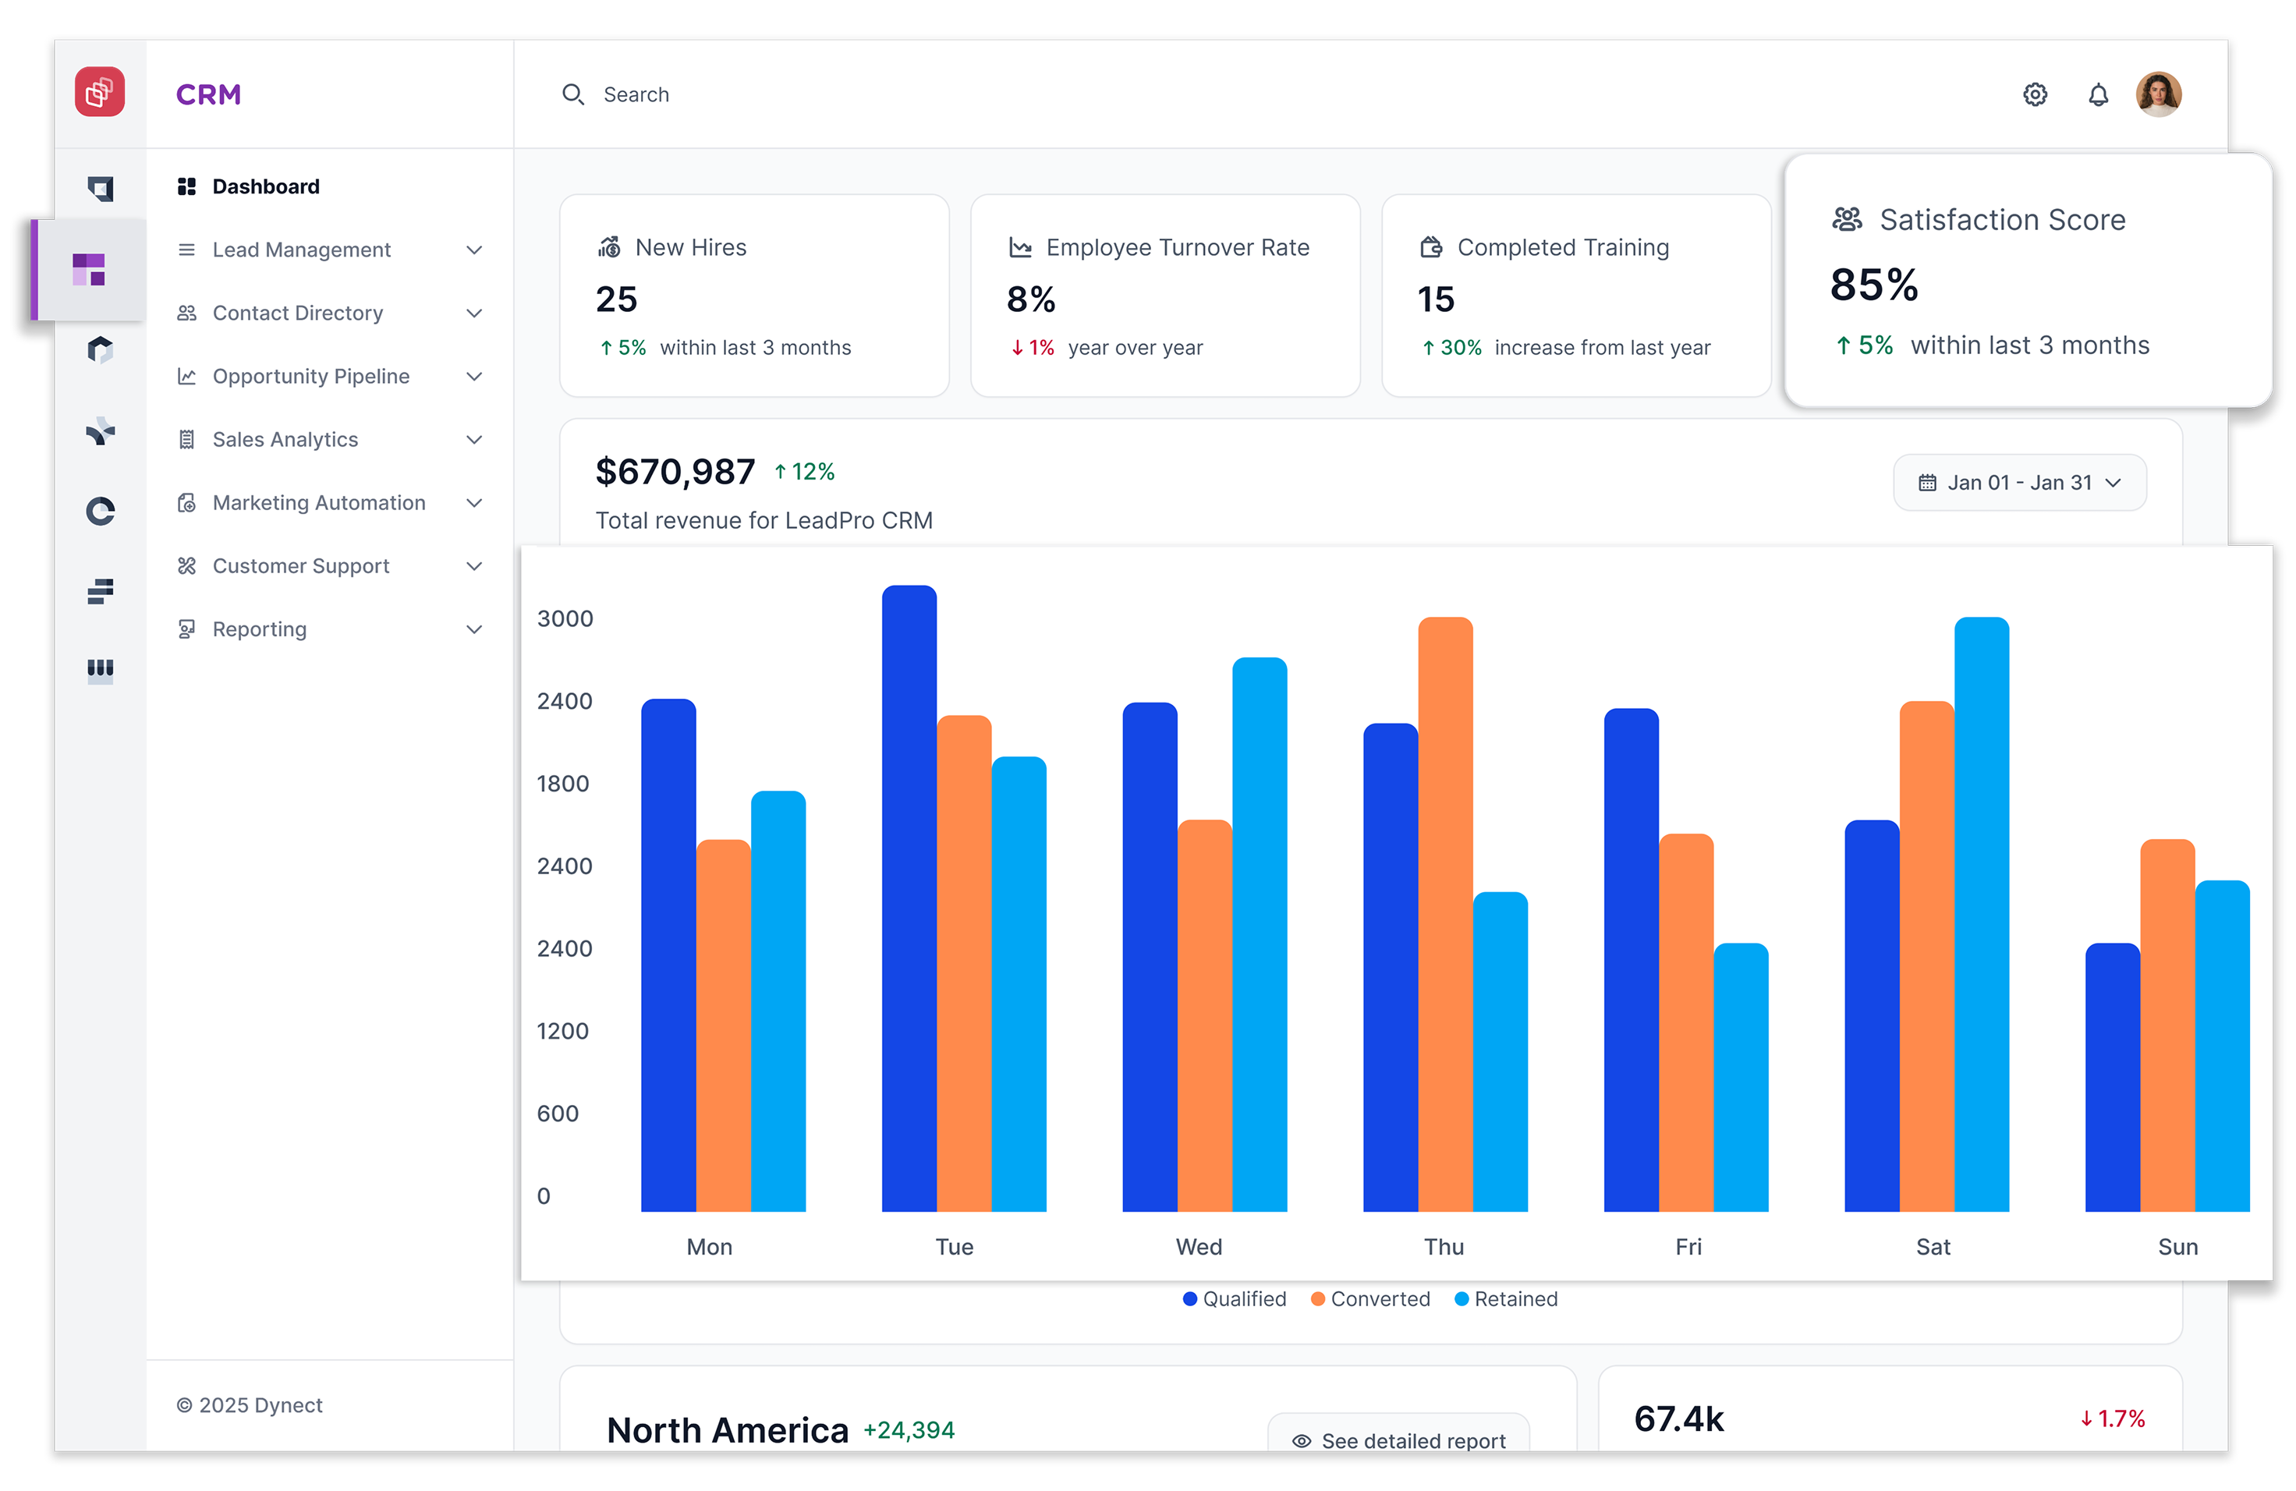Toggle the Retained series in the legend

pyautogui.click(x=1505, y=1298)
